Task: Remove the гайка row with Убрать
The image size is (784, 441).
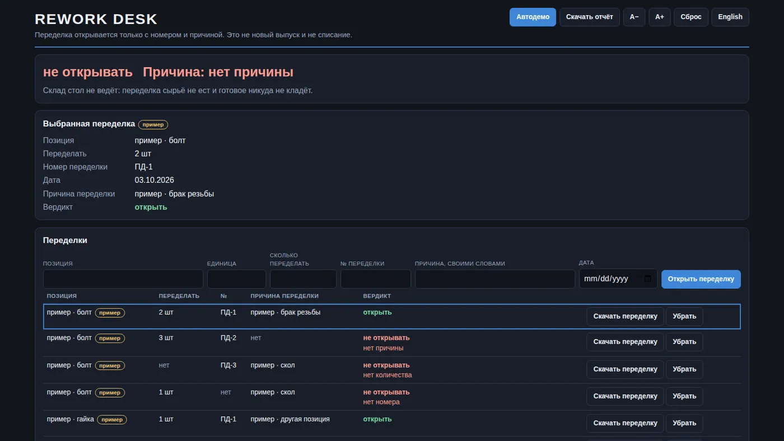Action: 684,423
